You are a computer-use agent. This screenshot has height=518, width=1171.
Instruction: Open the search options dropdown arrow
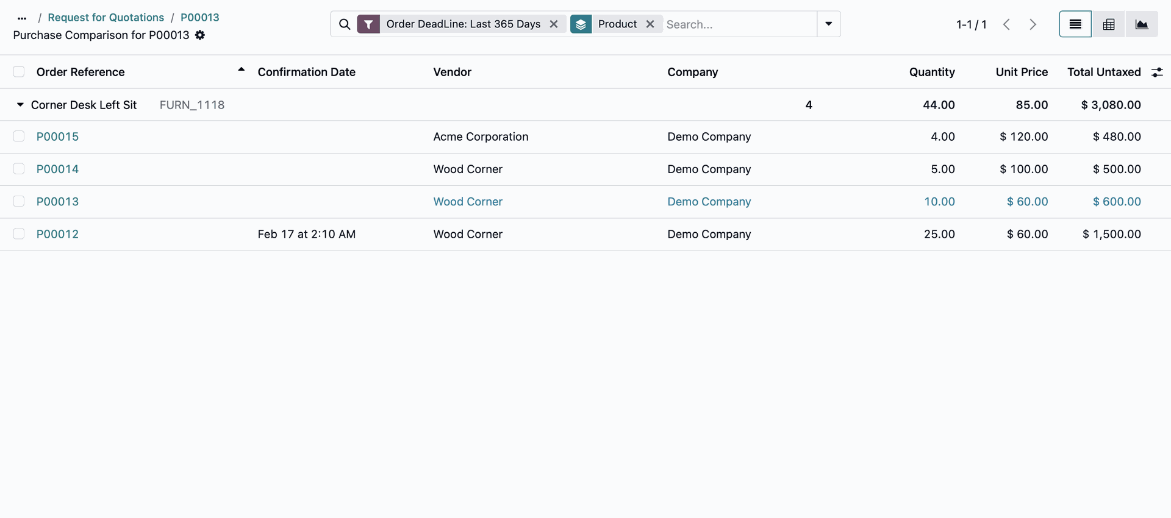828,24
